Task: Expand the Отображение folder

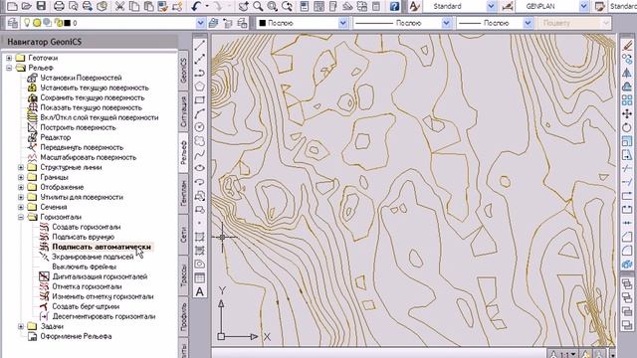Action: [x=21, y=187]
